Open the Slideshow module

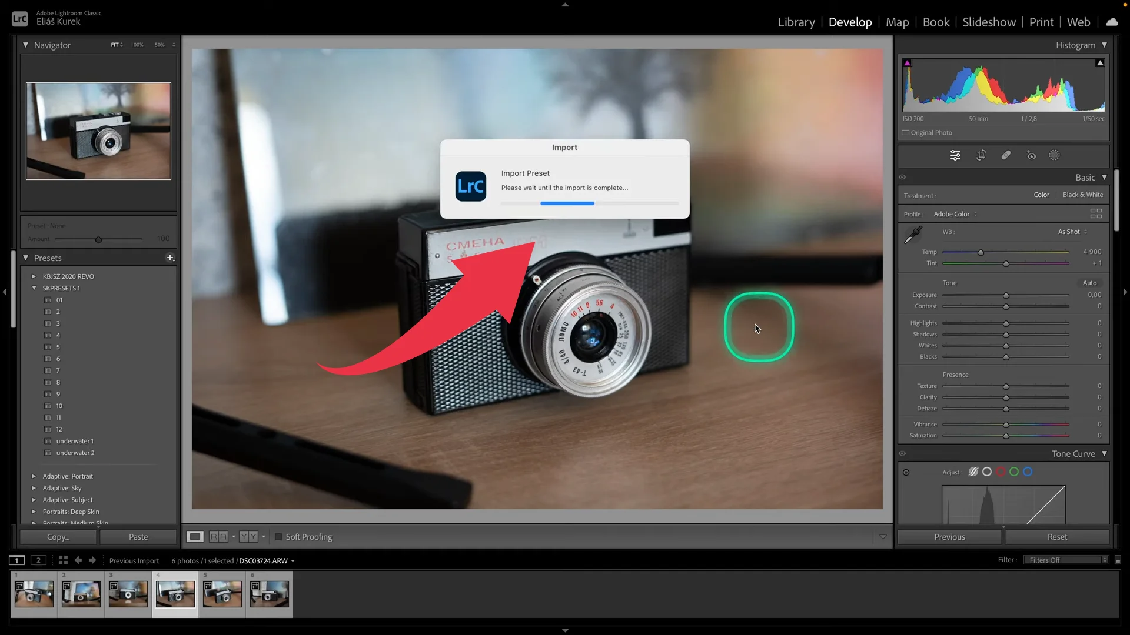(989, 22)
